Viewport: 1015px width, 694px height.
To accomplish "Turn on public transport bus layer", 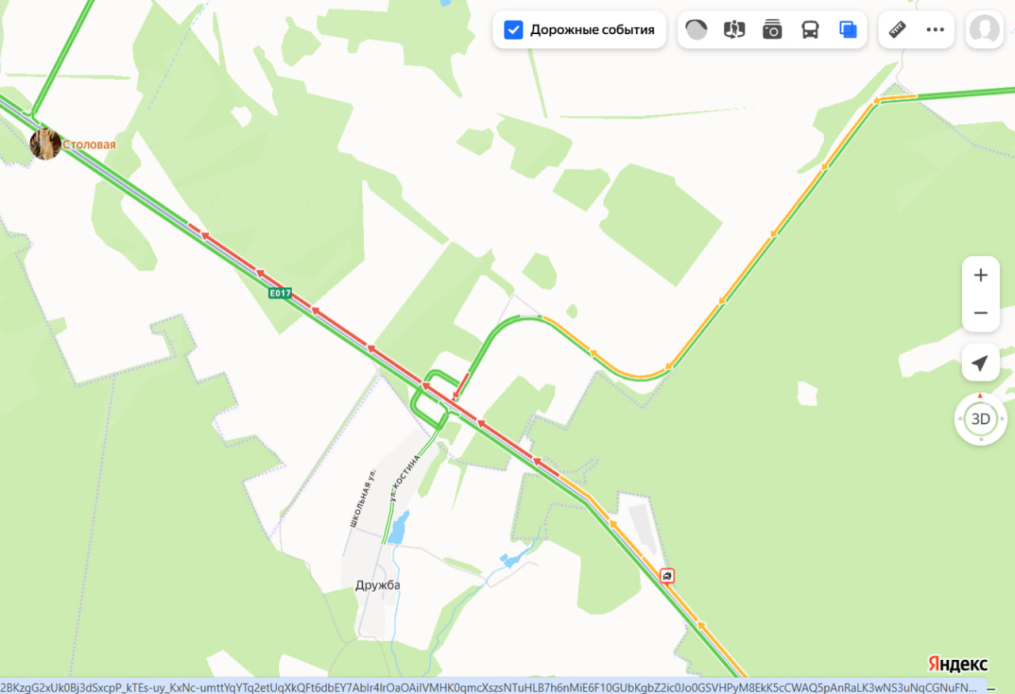I will click(810, 30).
